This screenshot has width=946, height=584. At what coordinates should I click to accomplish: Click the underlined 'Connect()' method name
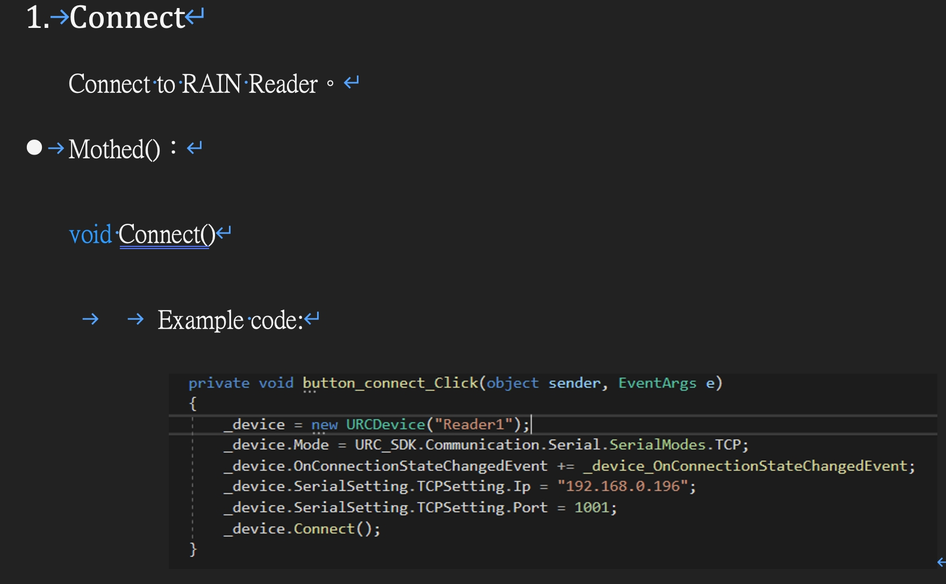point(167,235)
